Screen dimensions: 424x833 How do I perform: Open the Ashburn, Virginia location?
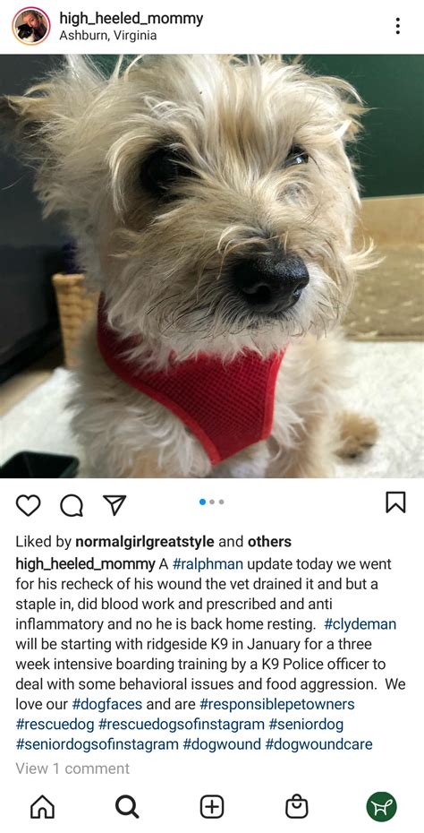tap(107, 36)
